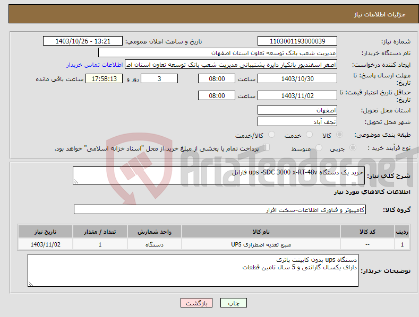
Task: Click the announcement date field 1403/10/26 - 13:21
Action: pos(83,41)
